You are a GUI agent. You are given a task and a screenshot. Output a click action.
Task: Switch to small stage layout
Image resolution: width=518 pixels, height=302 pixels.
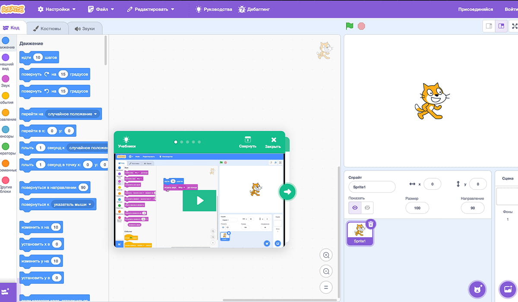pos(489,26)
